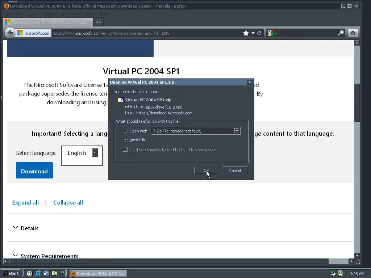Image resolution: width=371 pixels, height=278 pixels.
Task: Click the microsoft.com site identity badge
Action: pyautogui.click(x=33, y=33)
